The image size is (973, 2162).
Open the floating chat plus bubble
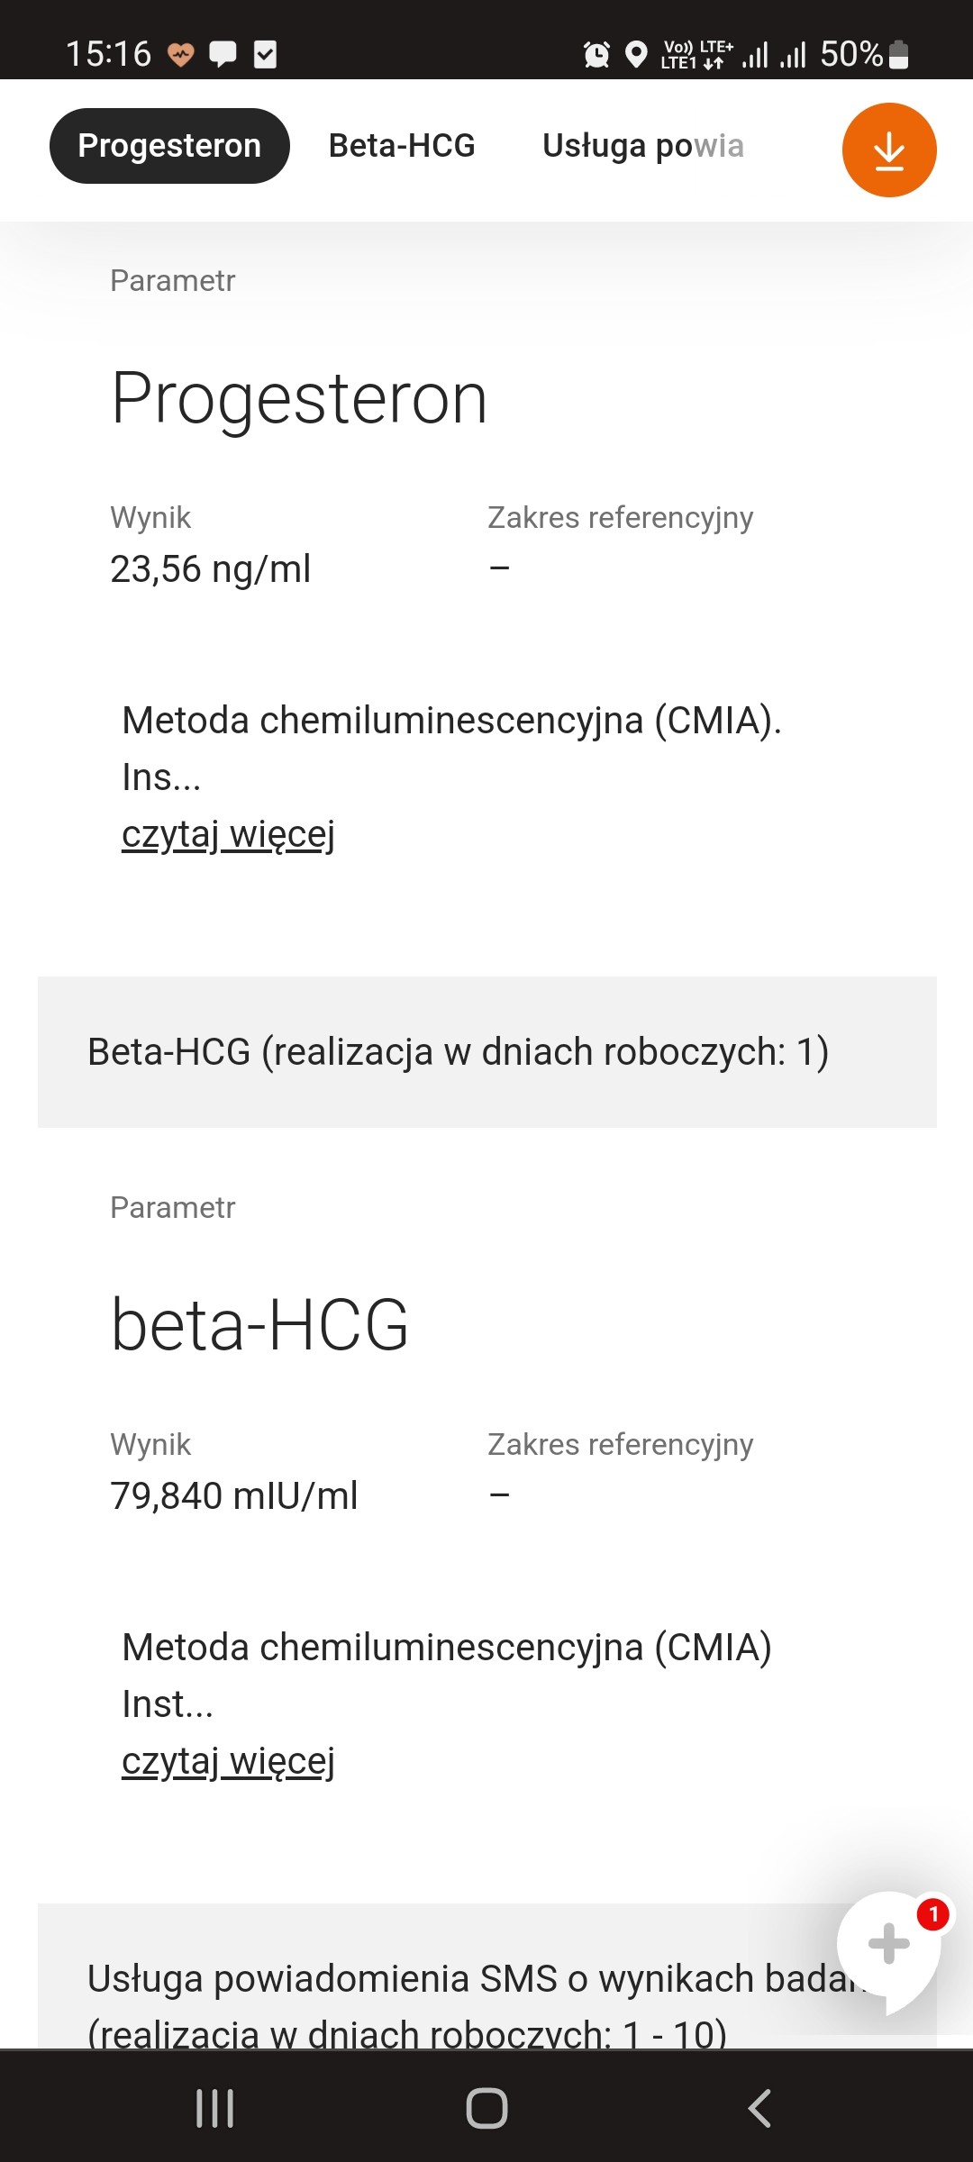[x=888, y=1944]
